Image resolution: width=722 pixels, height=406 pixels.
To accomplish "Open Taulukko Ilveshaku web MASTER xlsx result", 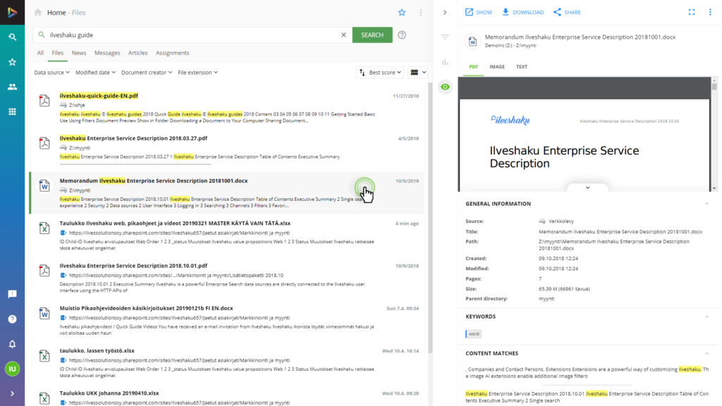I will tap(175, 223).
